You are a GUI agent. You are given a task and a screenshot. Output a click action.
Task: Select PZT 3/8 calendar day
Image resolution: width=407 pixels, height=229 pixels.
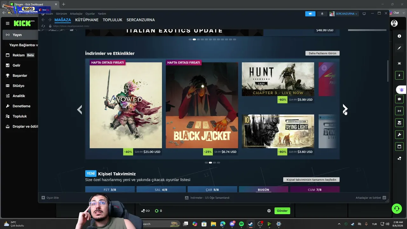(x=110, y=190)
